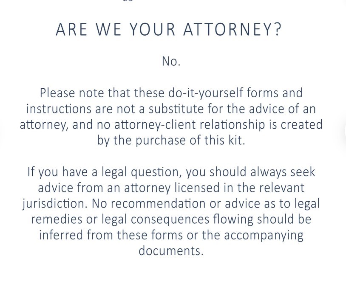Click the next-slide arrow on right edge
This screenshot has width=346, height=284.
point(345,132)
